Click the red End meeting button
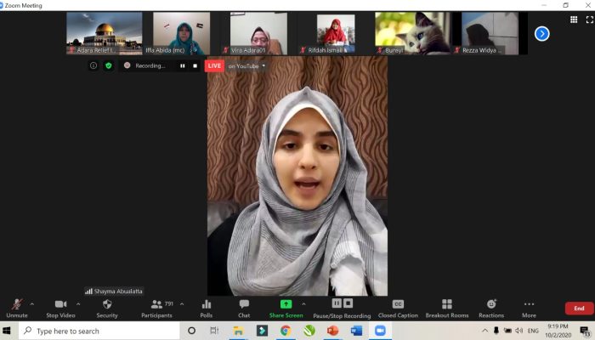This screenshot has width=595, height=340. click(579, 308)
